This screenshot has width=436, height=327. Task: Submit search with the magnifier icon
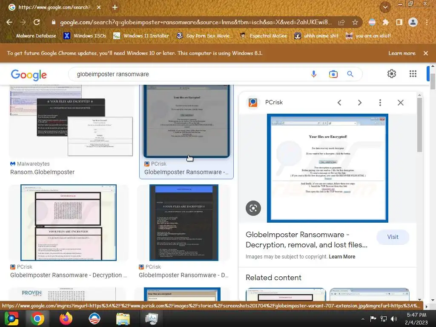350,74
